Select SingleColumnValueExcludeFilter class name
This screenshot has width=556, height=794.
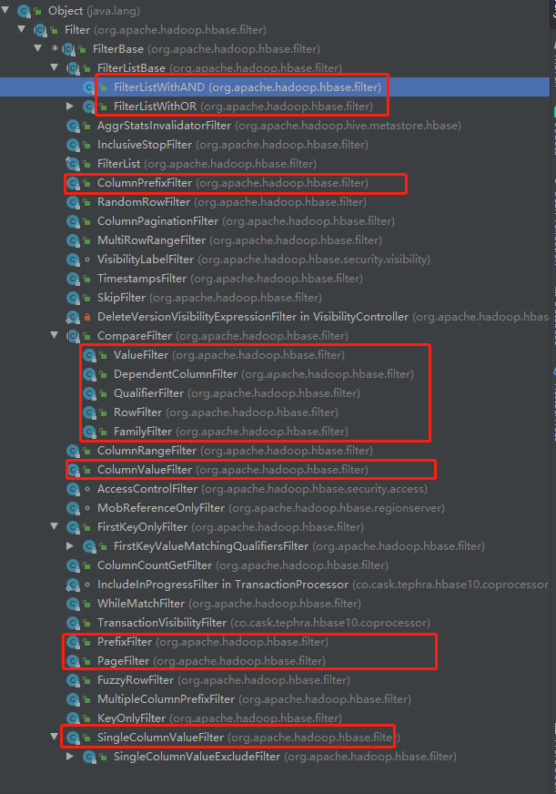(x=197, y=757)
